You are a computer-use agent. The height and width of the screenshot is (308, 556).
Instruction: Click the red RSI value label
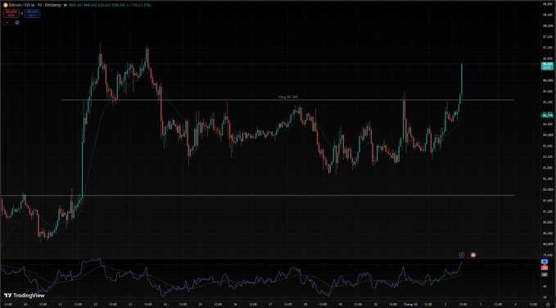(545, 268)
